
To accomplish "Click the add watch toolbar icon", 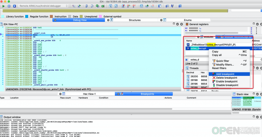I will coord(147,6).
